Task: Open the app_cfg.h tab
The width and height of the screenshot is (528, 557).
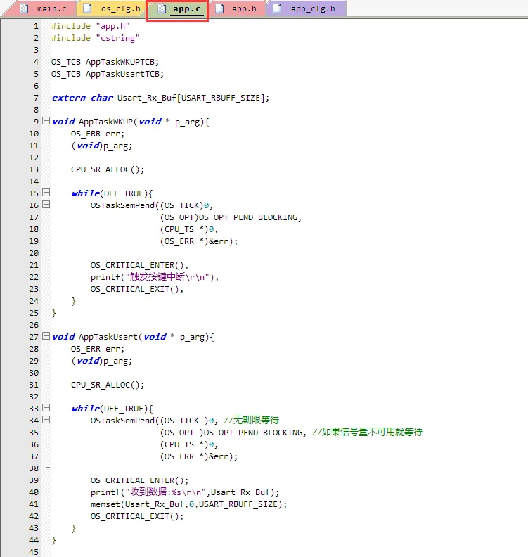Action: (x=313, y=8)
